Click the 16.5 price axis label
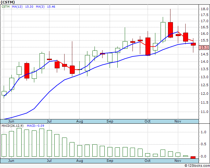 click(204, 27)
